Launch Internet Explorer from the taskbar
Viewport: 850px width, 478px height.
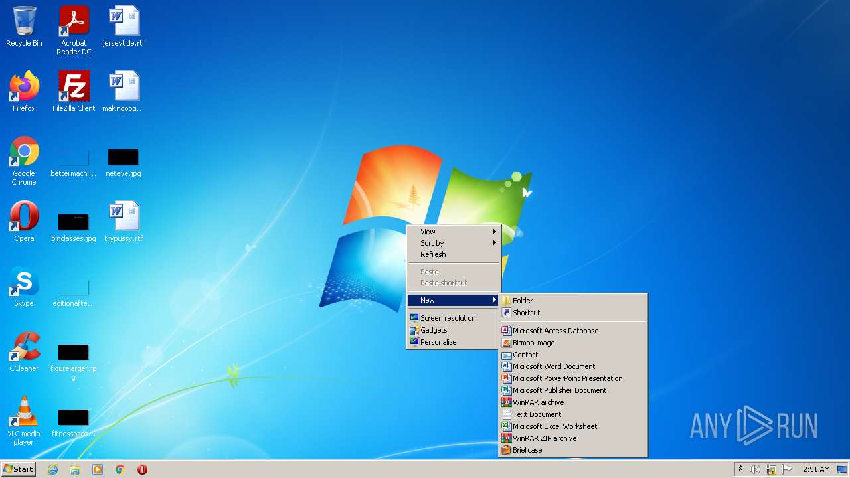click(52, 469)
